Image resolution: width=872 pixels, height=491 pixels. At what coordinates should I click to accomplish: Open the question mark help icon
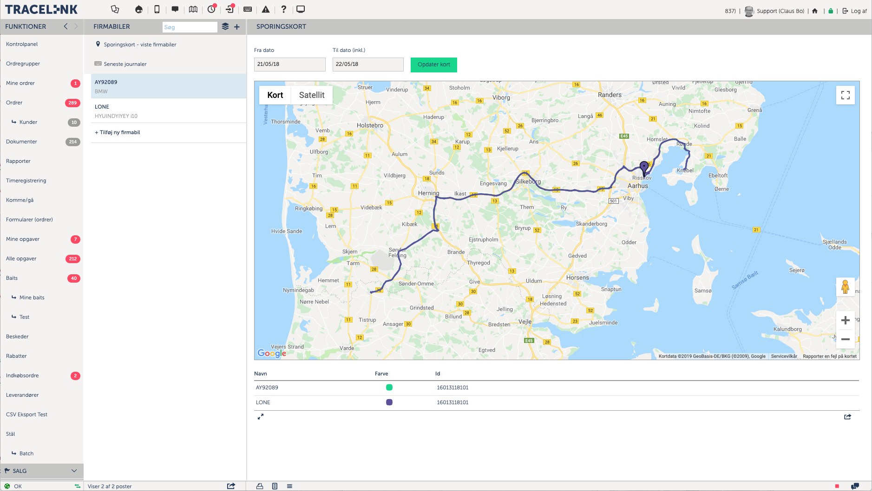283,9
